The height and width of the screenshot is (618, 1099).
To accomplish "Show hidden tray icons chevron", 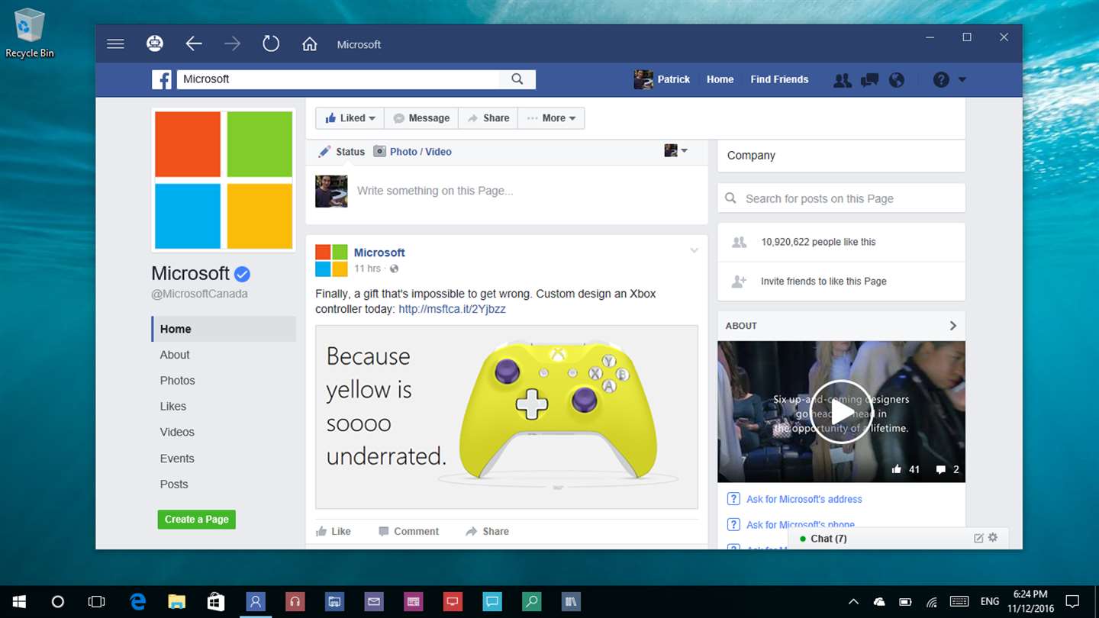I will pos(854,601).
